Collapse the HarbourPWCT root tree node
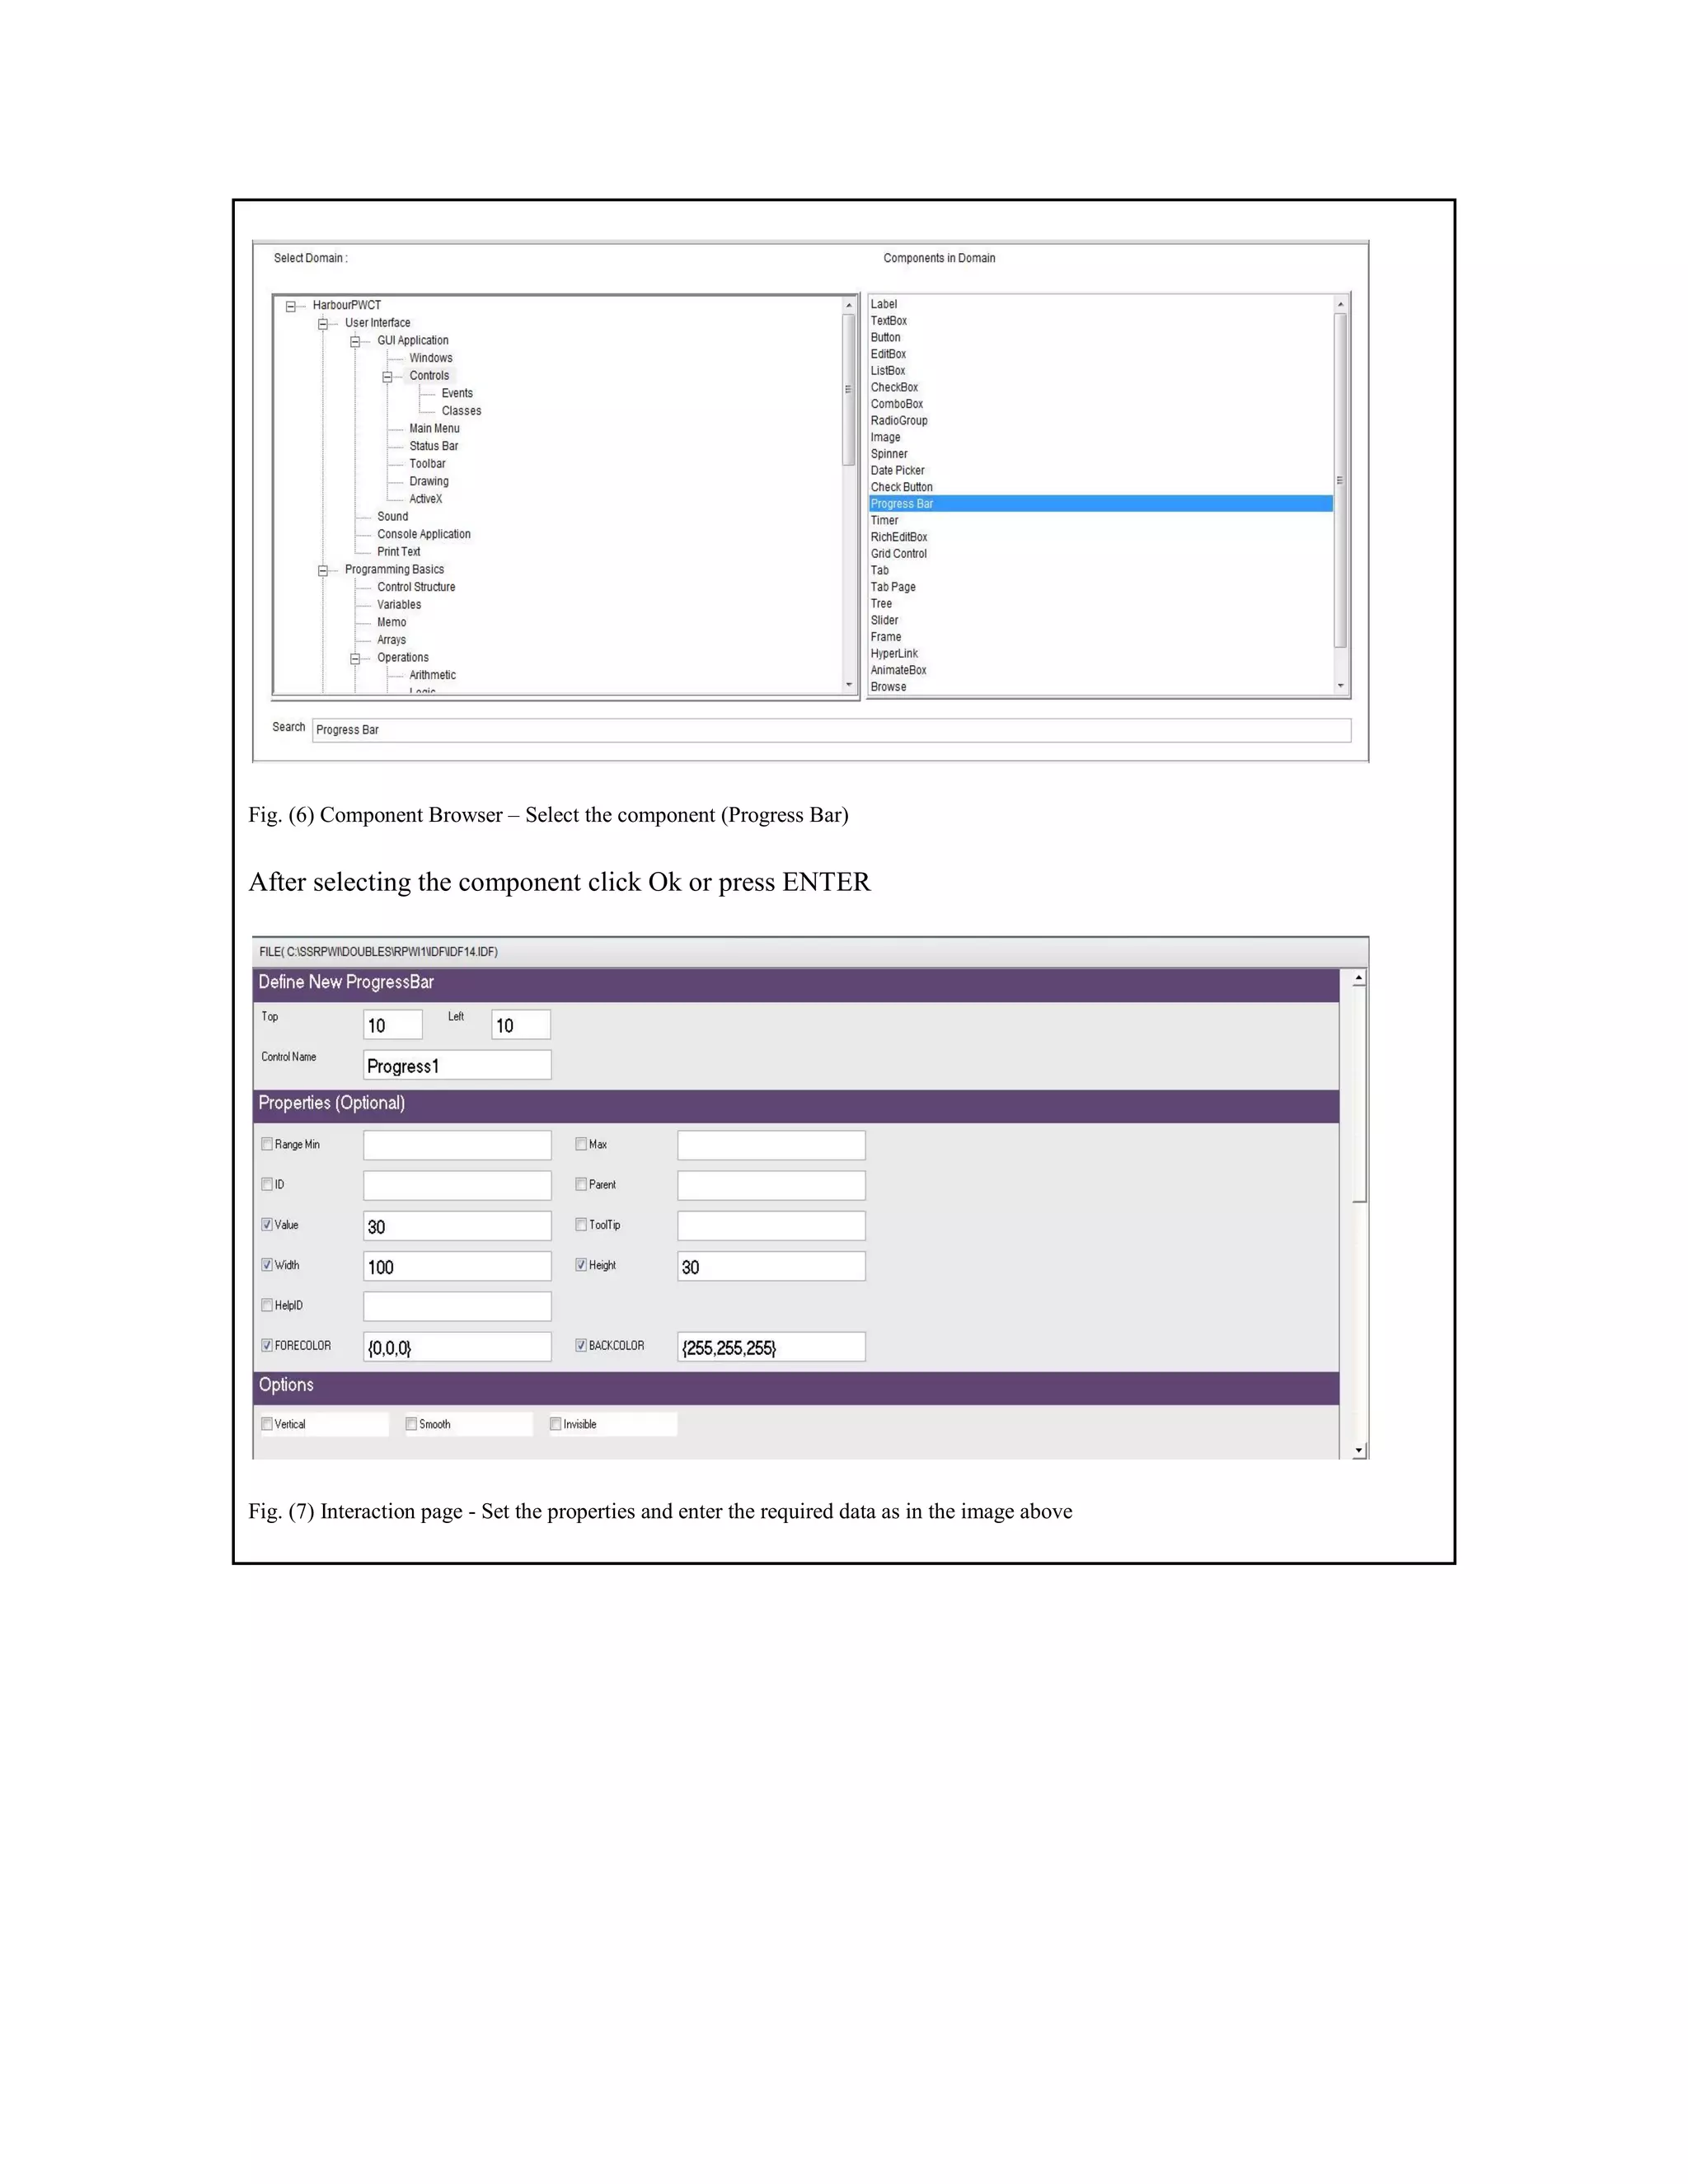Image resolution: width=1688 pixels, height=2184 pixels. pyautogui.click(x=291, y=307)
